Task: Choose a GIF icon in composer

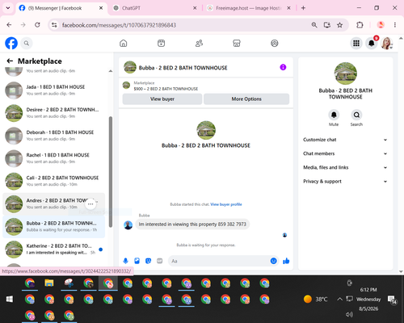Action: point(160,261)
